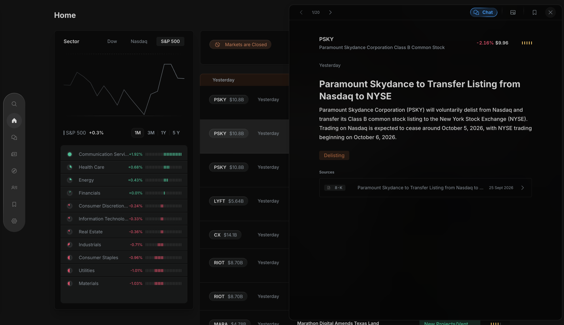Click the Communication Services pie indicator icon
The width and height of the screenshot is (564, 325).
70,154
